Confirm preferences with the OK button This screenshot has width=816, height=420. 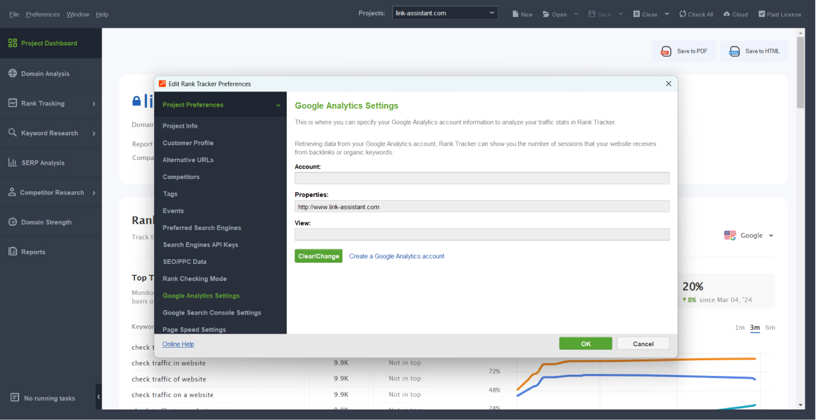(x=585, y=344)
